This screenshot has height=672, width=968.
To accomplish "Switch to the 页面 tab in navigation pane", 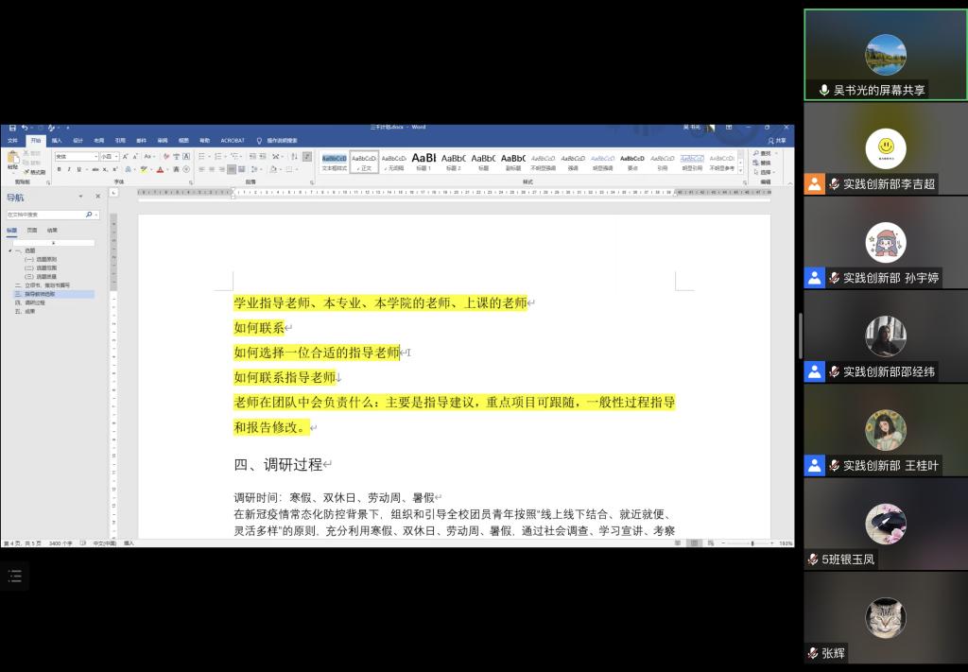I will (32, 230).
